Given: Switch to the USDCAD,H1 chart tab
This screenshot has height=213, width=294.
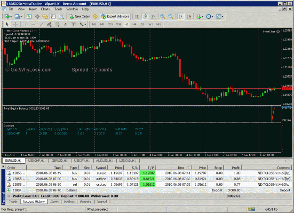Looking at the screenshot, I should point(127,161).
